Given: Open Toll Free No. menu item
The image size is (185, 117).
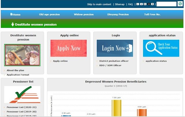Looking at the screenshot, I should 152,15.
